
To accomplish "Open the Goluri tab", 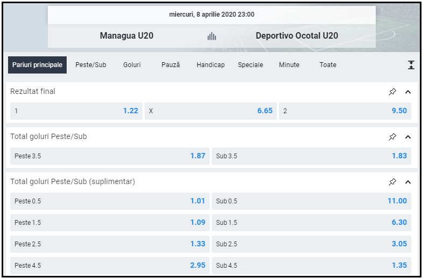I will pos(132,65).
